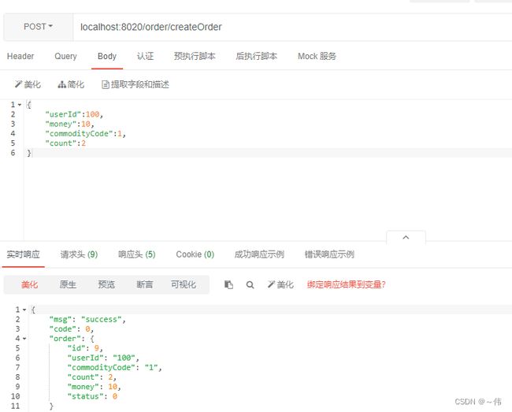Viewport: 512px width, 412px height.
Task: Click the "commodityCode": "1" response line
Action: 115,368
